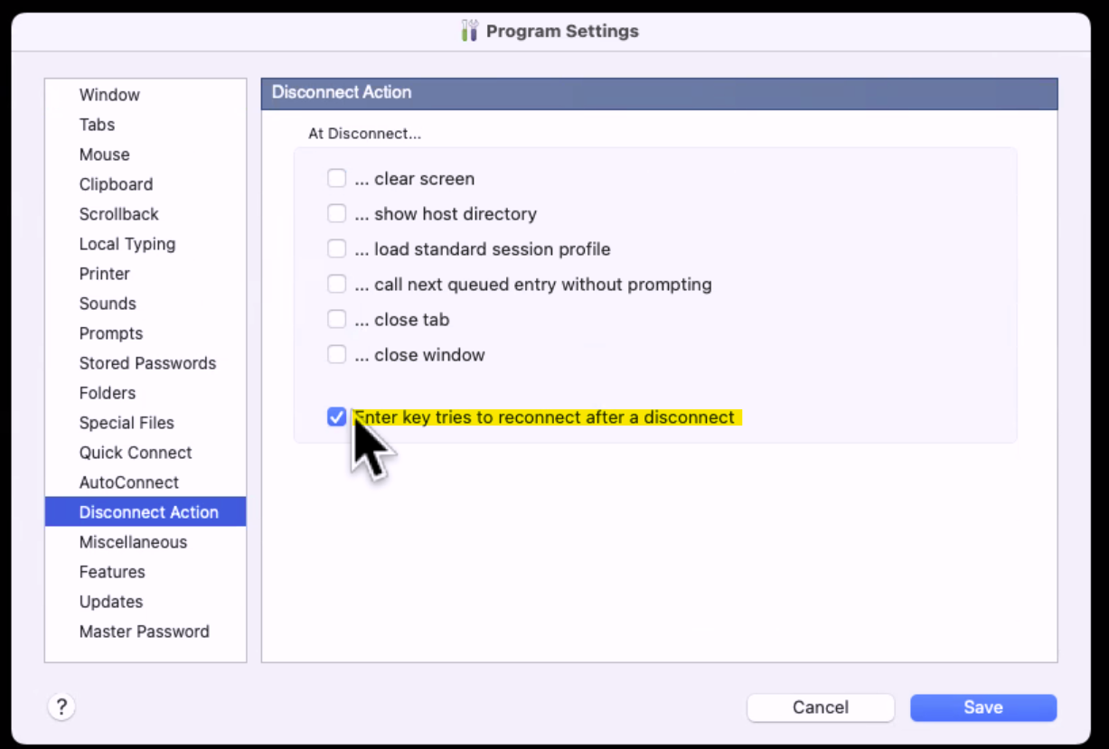
Task: Select the Printer category
Action: (x=146, y=274)
